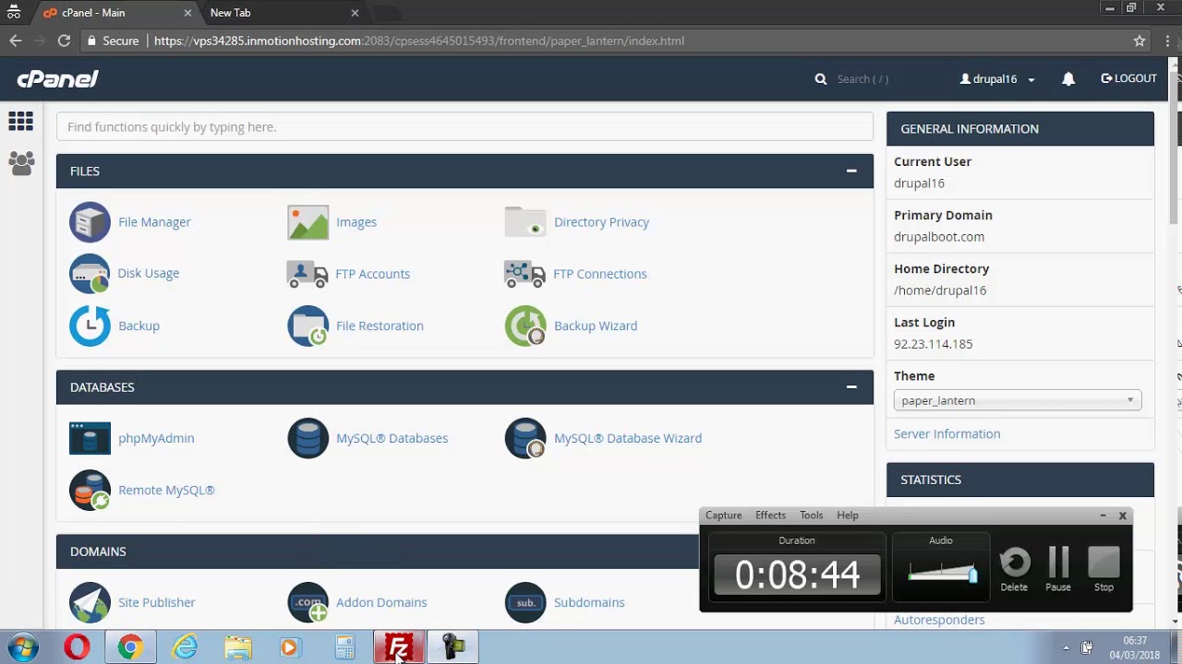Open the Autoresponders link
The height and width of the screenshot is (664, 1182).
point(939,620)
